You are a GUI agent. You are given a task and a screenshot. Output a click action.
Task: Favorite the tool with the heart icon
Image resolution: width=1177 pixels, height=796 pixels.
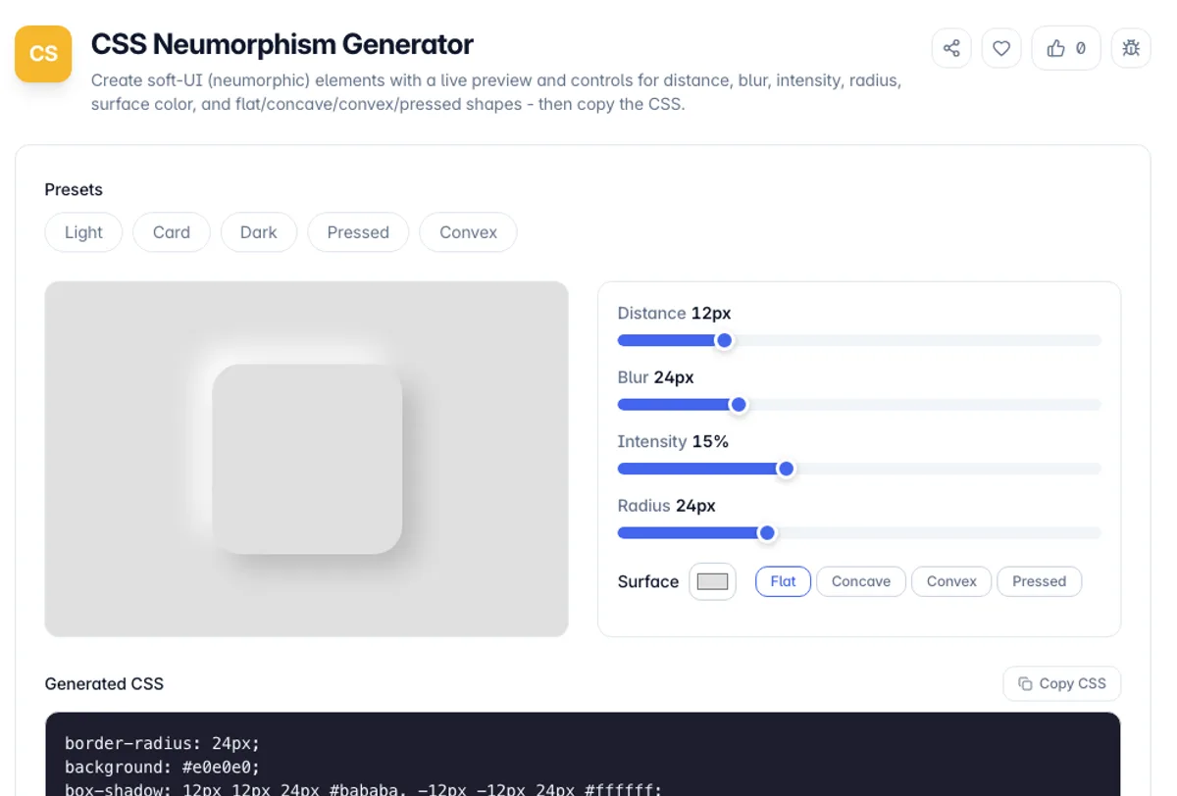[1001, 48]
